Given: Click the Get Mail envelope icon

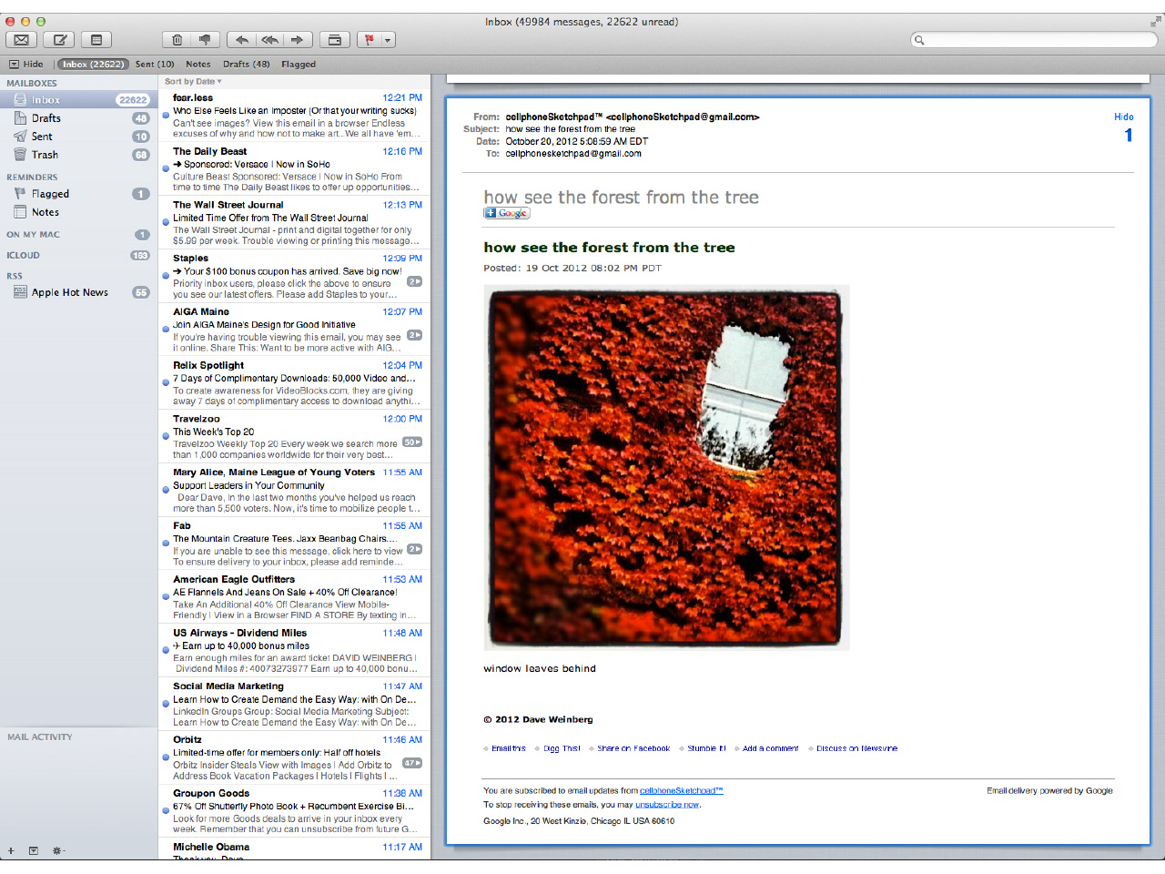Looking at the screenshot, I should coord(22,39).
